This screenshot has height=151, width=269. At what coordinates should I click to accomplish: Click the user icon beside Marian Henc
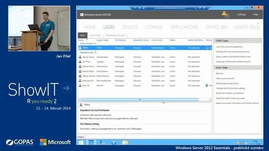click(80, 66)
